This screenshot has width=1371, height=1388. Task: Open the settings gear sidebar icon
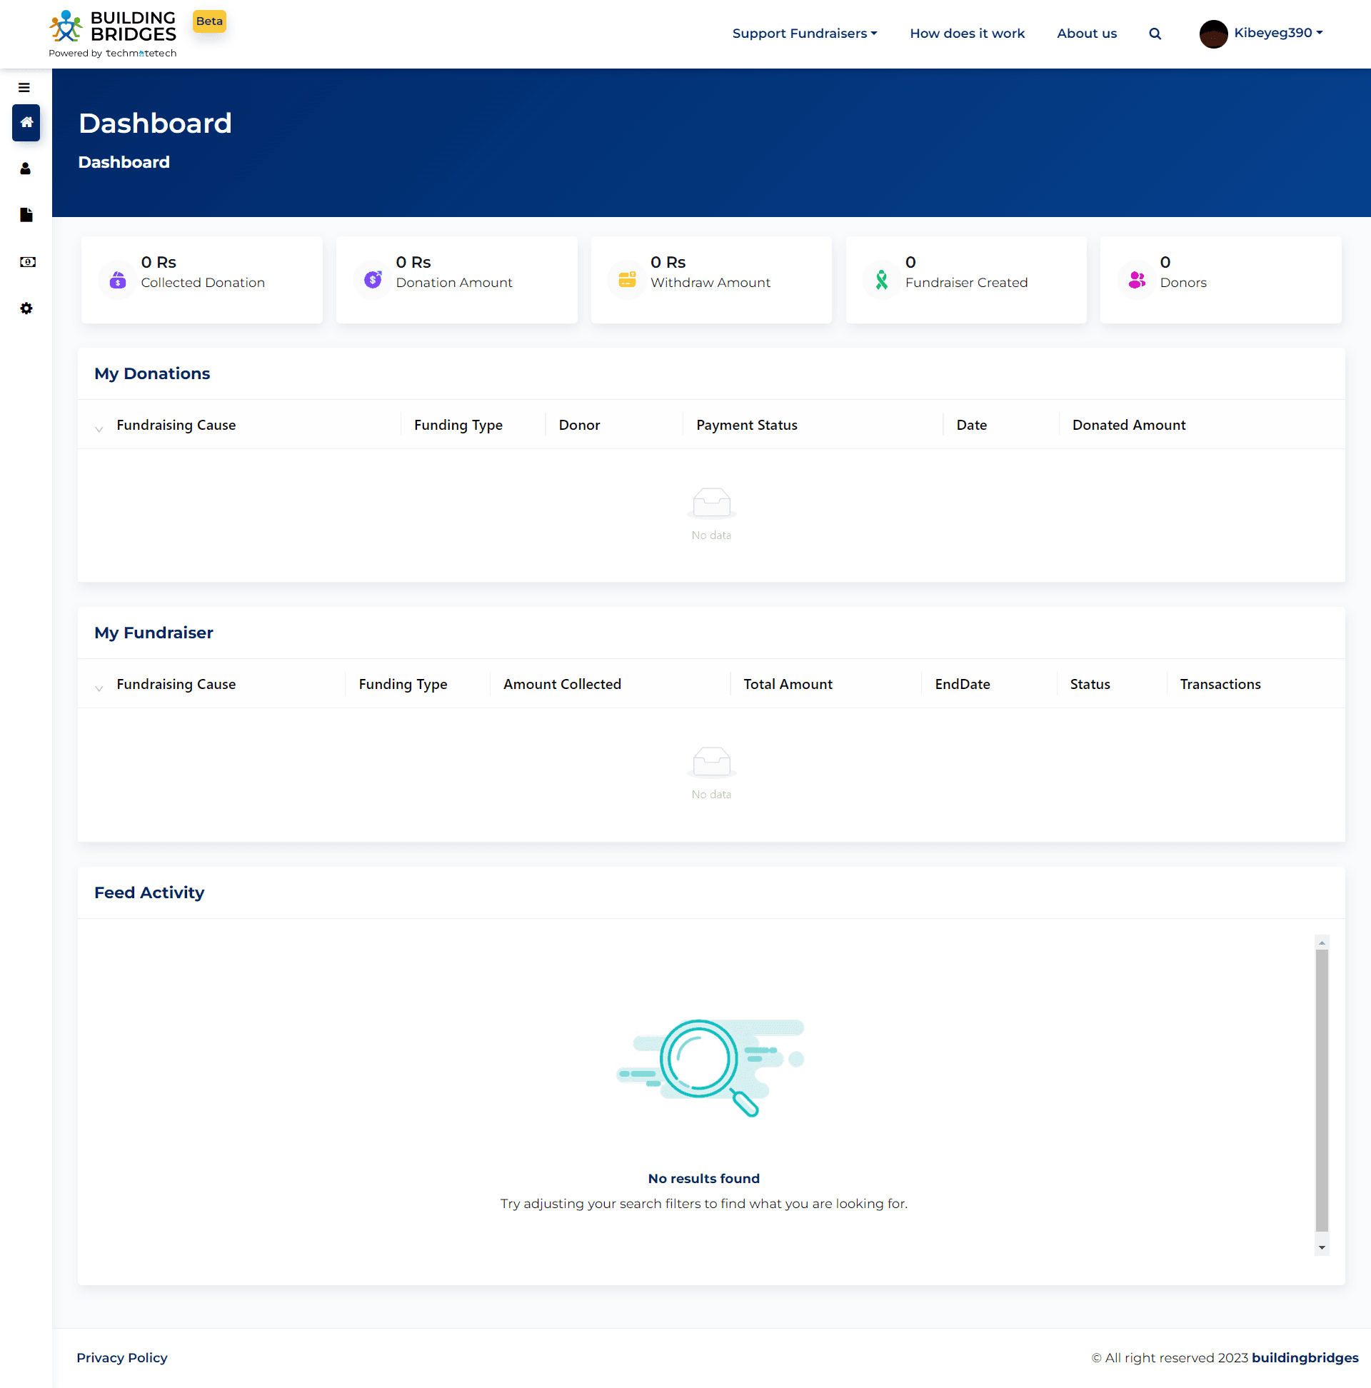[26, 308]
